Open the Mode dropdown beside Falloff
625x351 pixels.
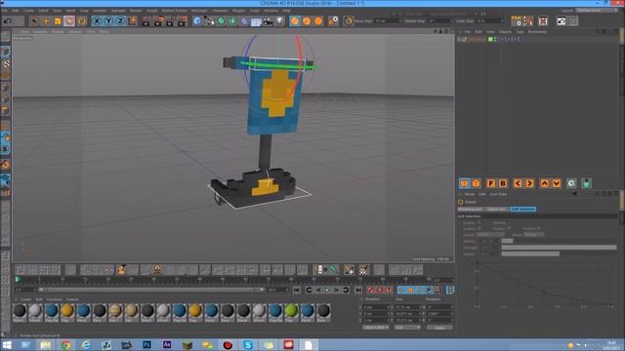533,235
